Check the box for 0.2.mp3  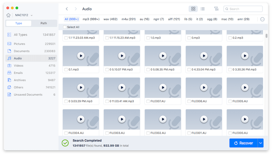pyautogui.click(x=230, y=38)
